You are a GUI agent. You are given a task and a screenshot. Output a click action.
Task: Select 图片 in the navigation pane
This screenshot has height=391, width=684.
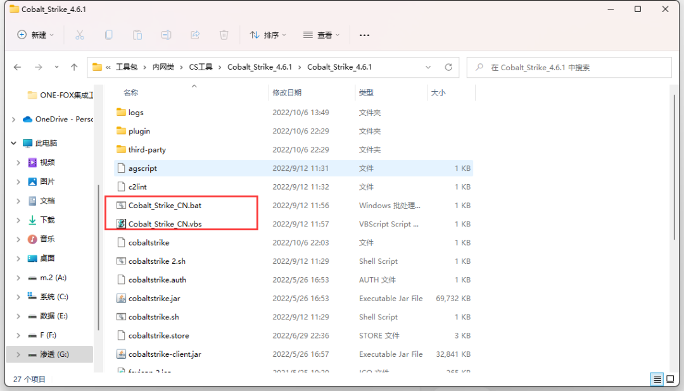[x=41, y=182]
